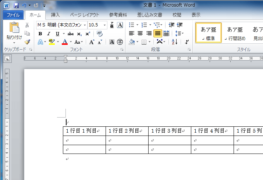Click the Undo icon in the title bar

click(24, 6)
